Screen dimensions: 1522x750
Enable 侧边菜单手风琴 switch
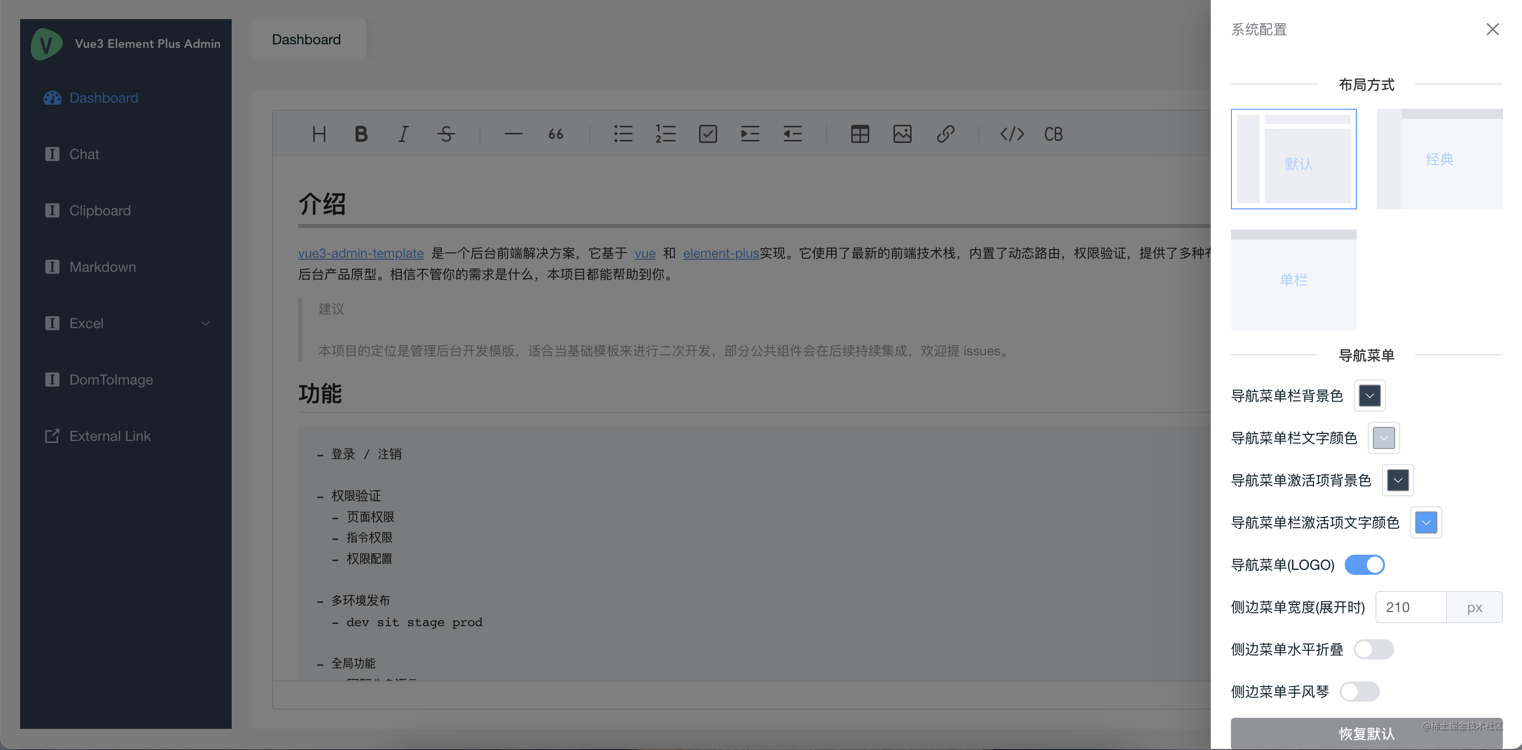coord(1359,692)
